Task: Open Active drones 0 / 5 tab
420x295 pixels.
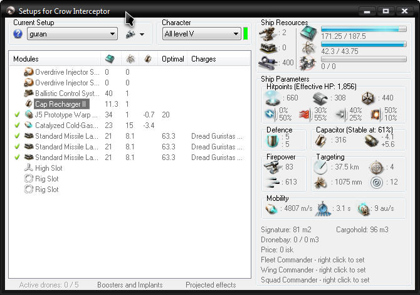Action: click(49, 285)
